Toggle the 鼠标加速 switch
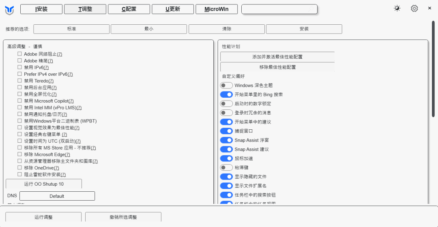Screen dimensions: 438x227 pyautogui.click(x=226, y=158)
